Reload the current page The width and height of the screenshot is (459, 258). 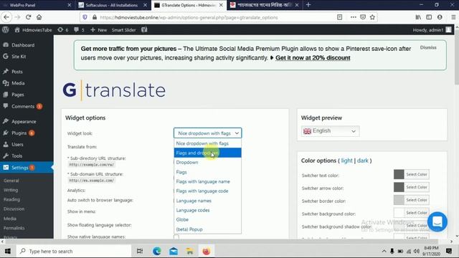(28, 17)
